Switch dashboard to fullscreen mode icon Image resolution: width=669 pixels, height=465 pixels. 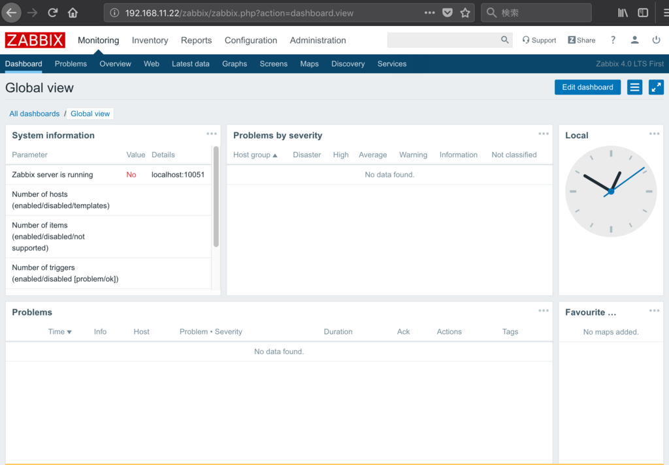click(656, 87)
